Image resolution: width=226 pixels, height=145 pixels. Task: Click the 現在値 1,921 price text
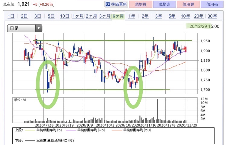coord(16,4)
